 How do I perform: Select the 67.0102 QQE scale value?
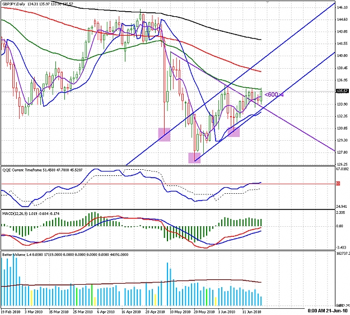pyautogui.click(x=343, y=169)
